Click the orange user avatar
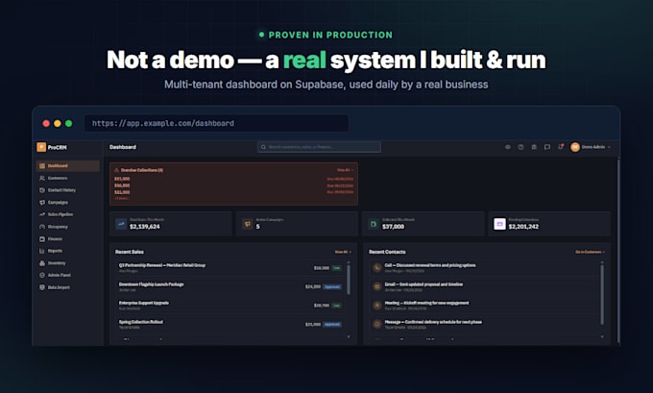The height and width of the screenshot is (393, 653). pyautogui.click(x=575, y=147)
